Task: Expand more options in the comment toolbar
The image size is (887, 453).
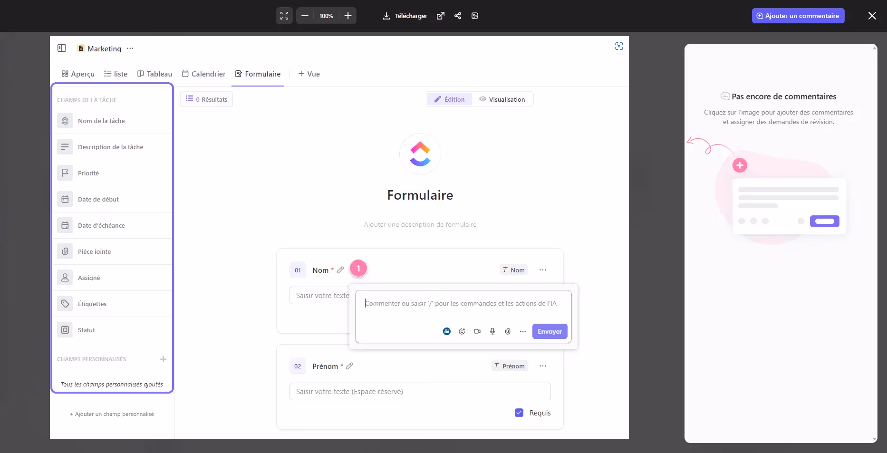Action: click(x=522, y=331)
